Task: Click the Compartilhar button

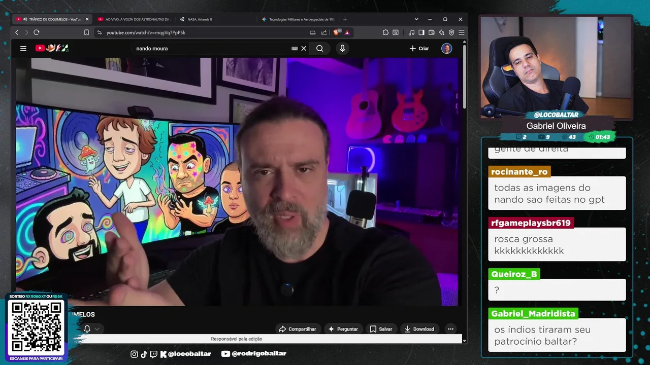Action: 298,329
